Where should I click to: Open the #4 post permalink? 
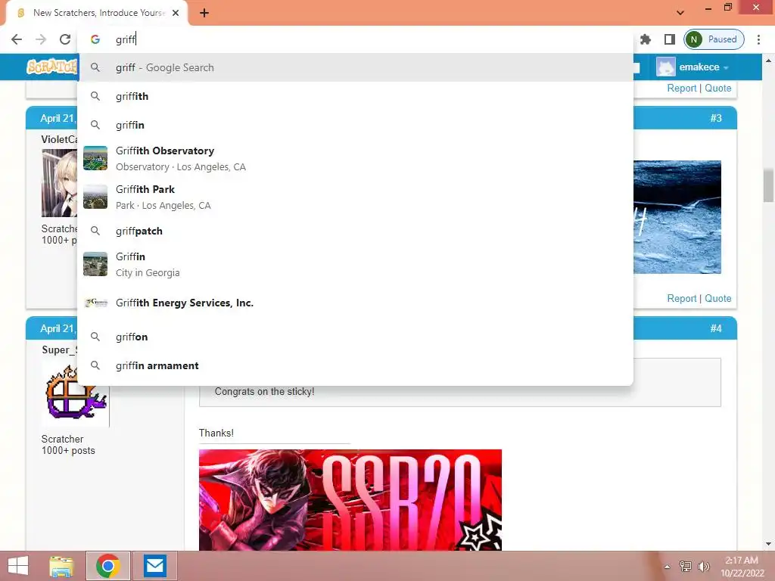[x=716, y=328]
